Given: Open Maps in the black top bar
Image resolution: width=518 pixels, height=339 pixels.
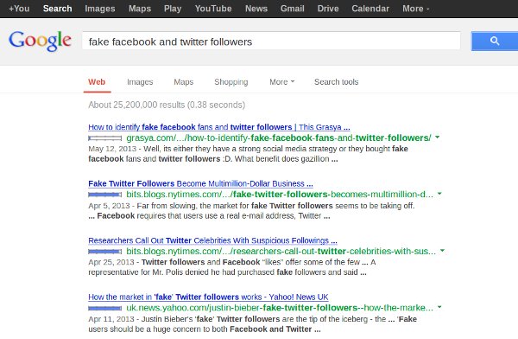Looking at the screenshot, I should (x=140, y=9).
